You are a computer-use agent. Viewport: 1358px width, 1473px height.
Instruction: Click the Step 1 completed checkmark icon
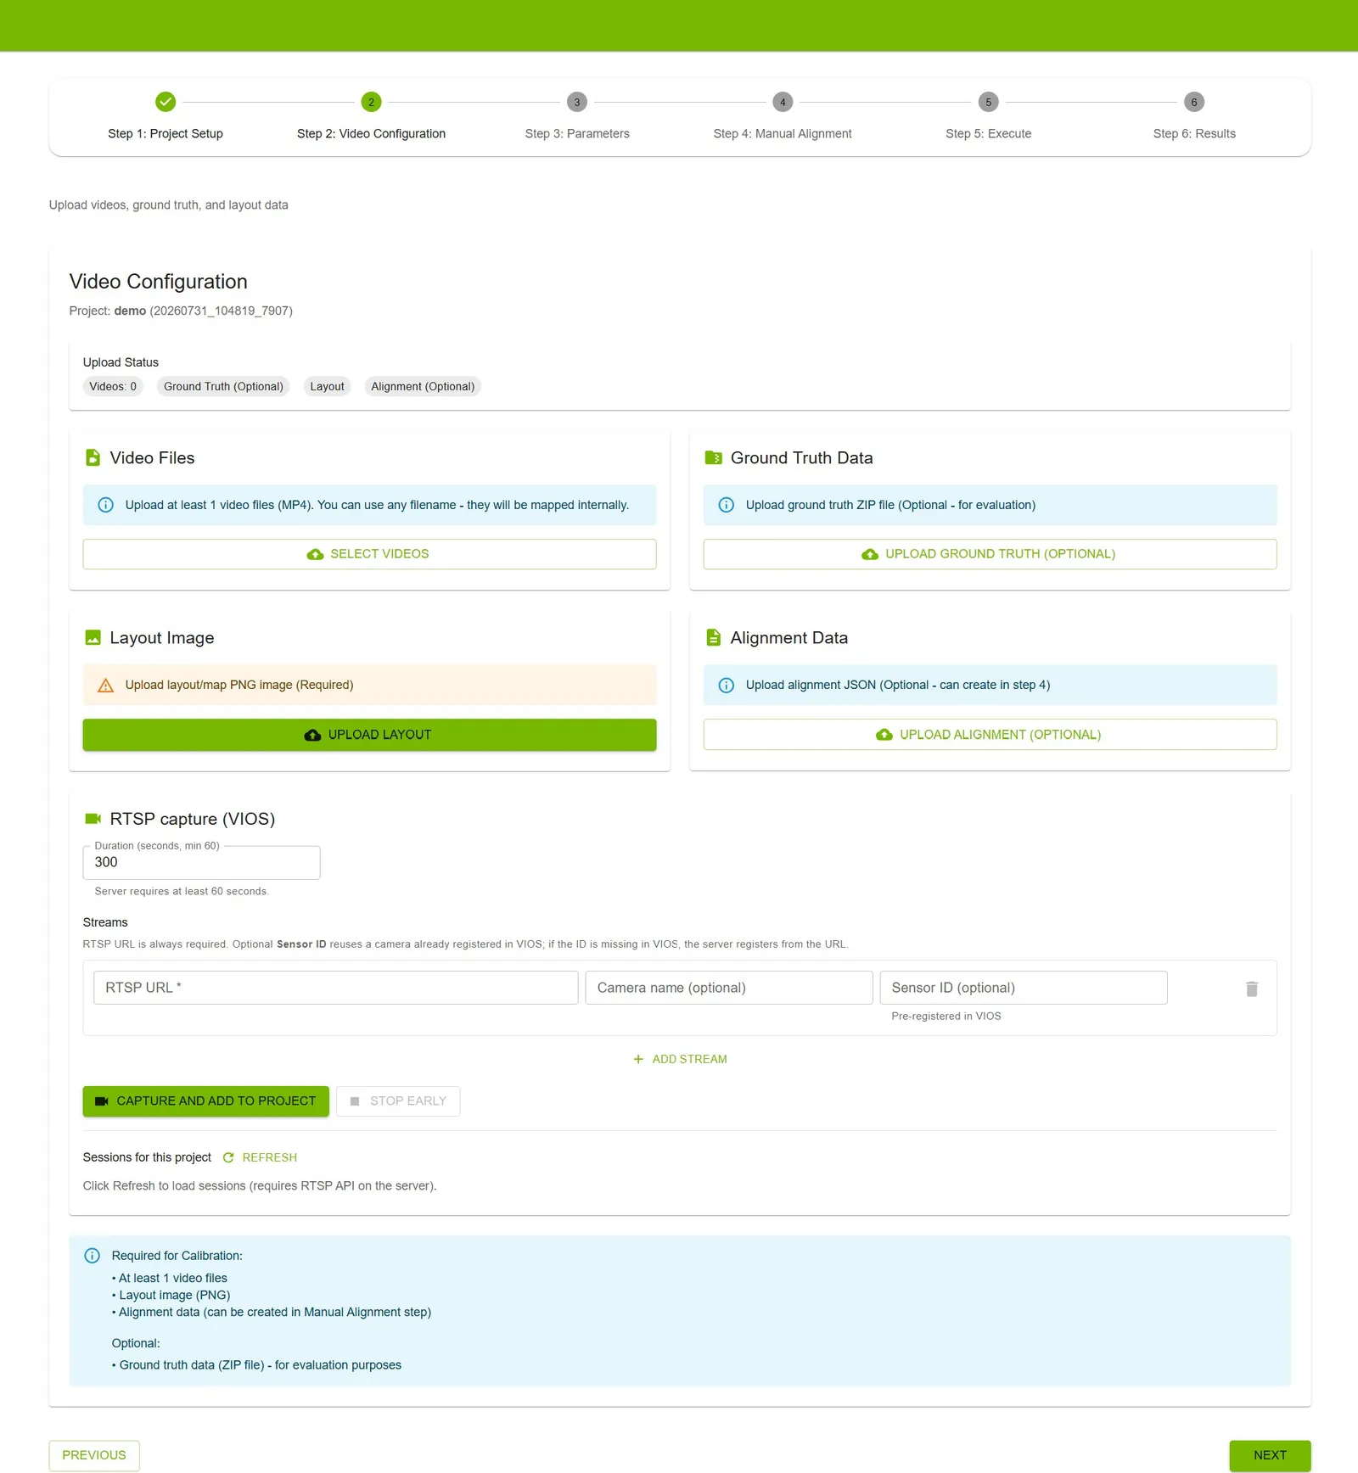(x=166, y=102)
